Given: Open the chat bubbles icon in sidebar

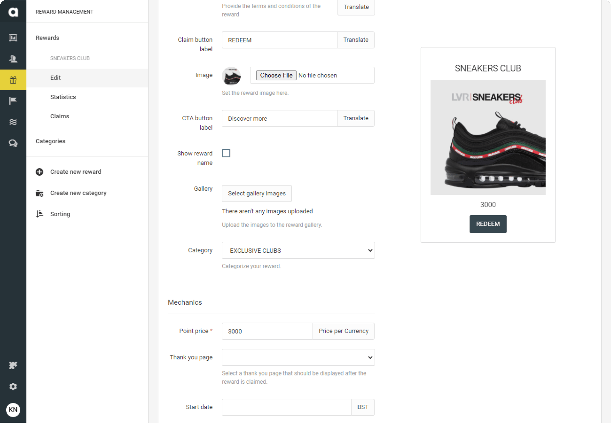Looking at the screenshot, I should [x=13, y=143].
